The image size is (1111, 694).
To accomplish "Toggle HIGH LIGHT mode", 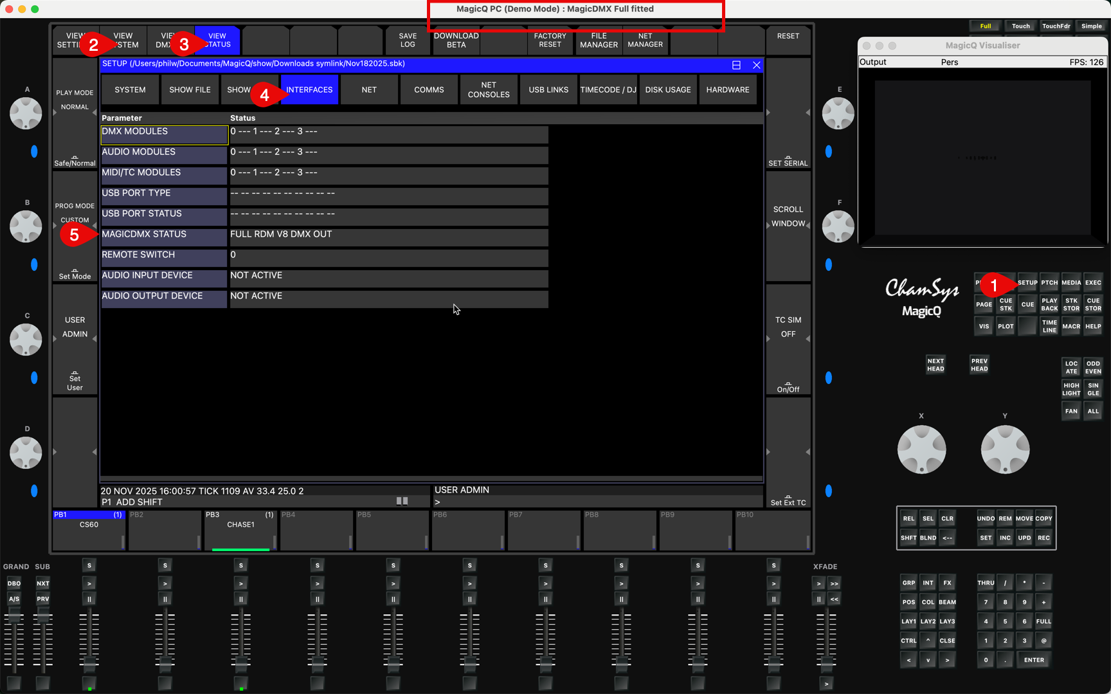I will tap(1071, 389).
